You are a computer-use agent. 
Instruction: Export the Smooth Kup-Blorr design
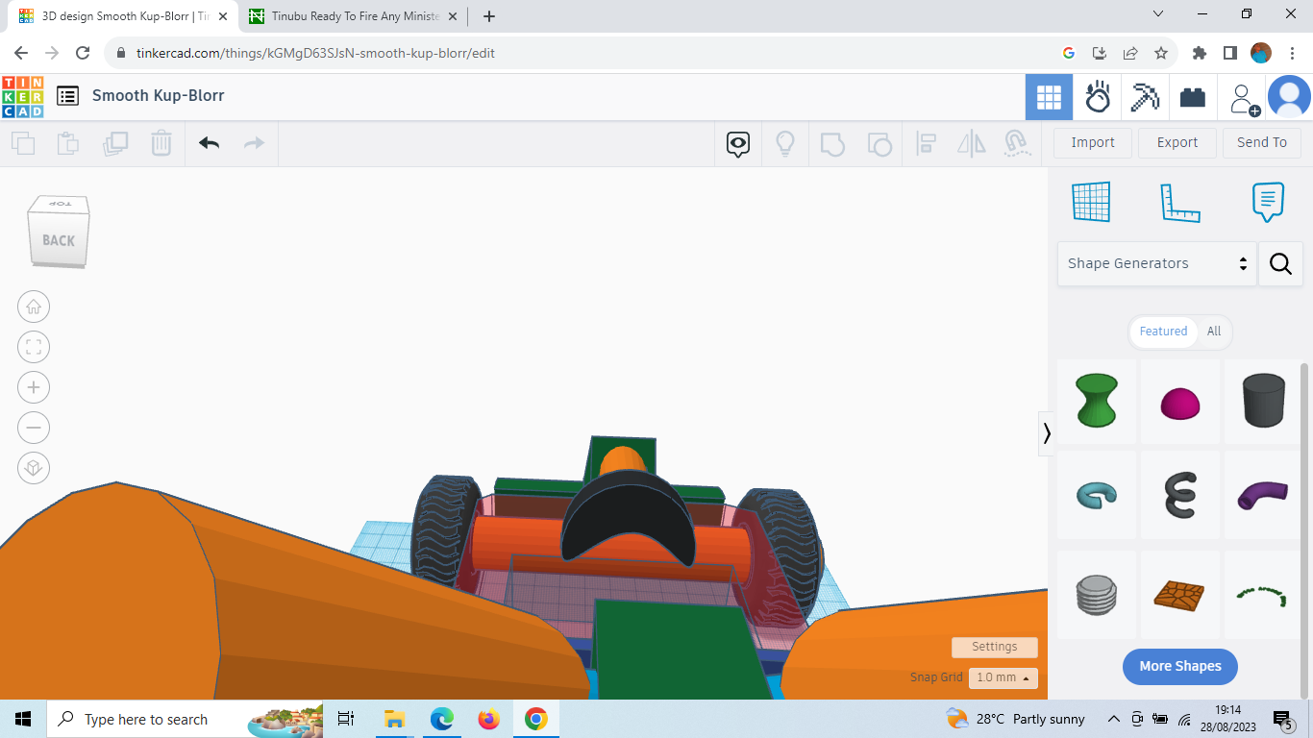click(1177, 142)
